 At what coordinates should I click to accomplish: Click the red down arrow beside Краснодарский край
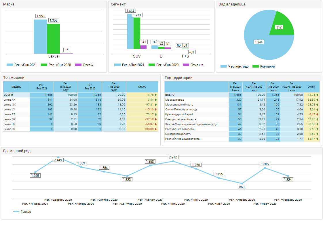pyautogui.click(x=317, y=114)
